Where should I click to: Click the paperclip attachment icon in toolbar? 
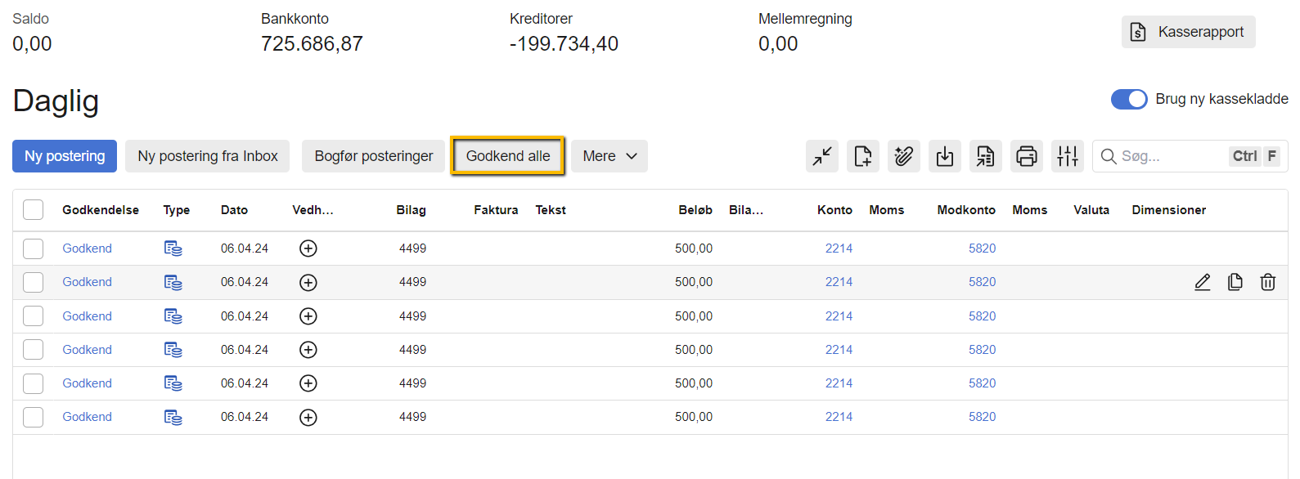click(903, 156)
